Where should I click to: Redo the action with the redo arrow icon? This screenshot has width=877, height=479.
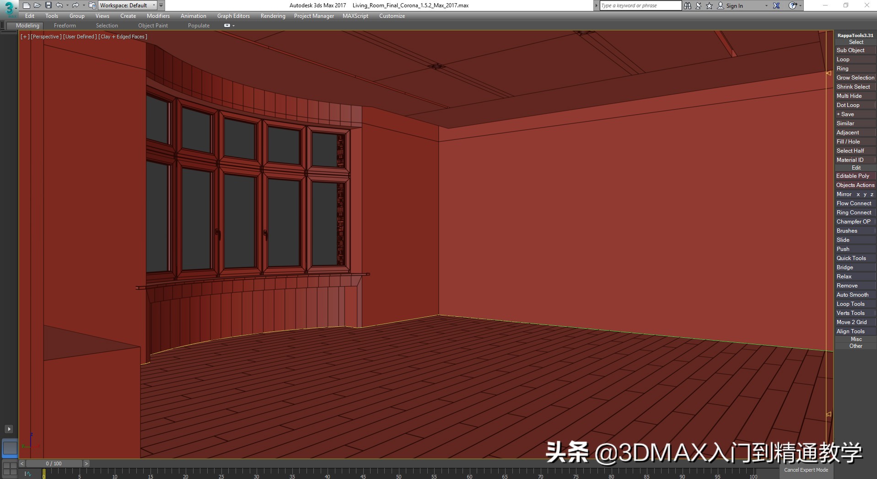(x=75, y=5)
